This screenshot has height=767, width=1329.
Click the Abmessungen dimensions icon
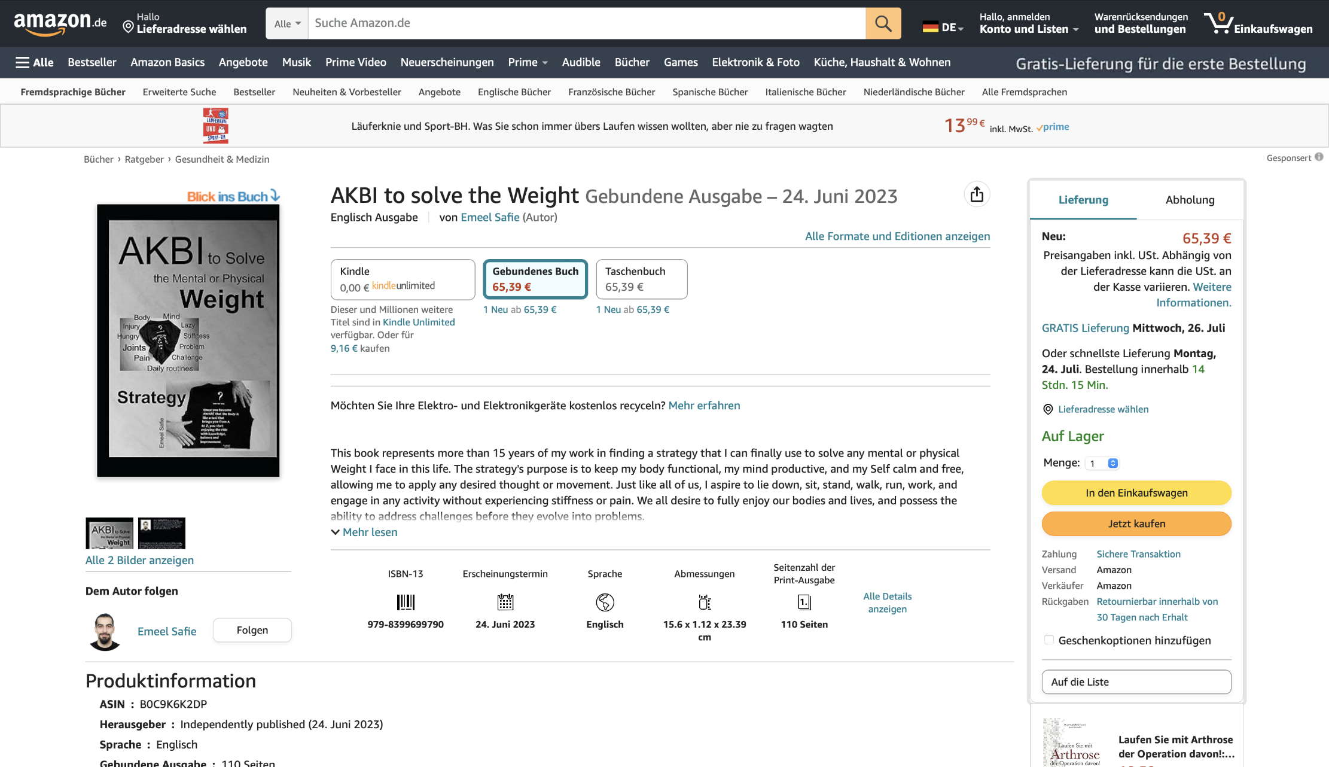(x=705, y=602)
